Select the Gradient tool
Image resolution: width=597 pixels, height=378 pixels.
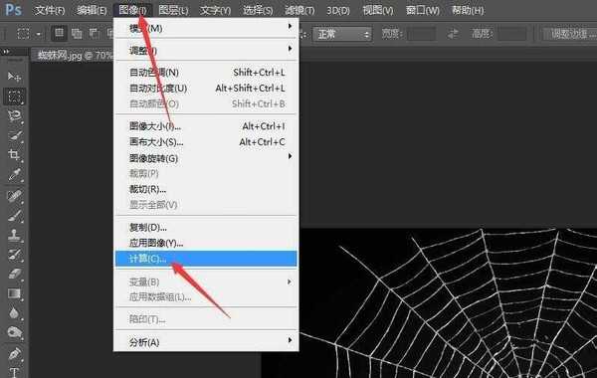click(x=15, y=293)
